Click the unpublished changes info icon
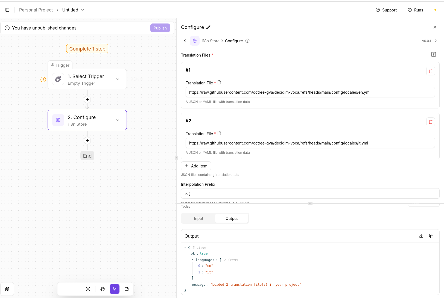The image size is (444, 298). coord(7,28)
